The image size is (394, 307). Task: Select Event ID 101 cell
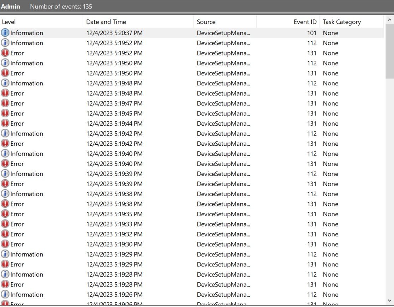click(x=312, y=33)
